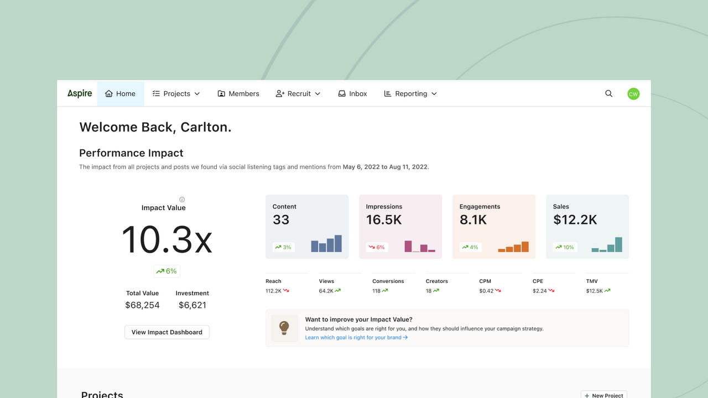Viewport: 708px width, 398px height.
Task: Click the New Project button
Action: (x=603, y=395)
